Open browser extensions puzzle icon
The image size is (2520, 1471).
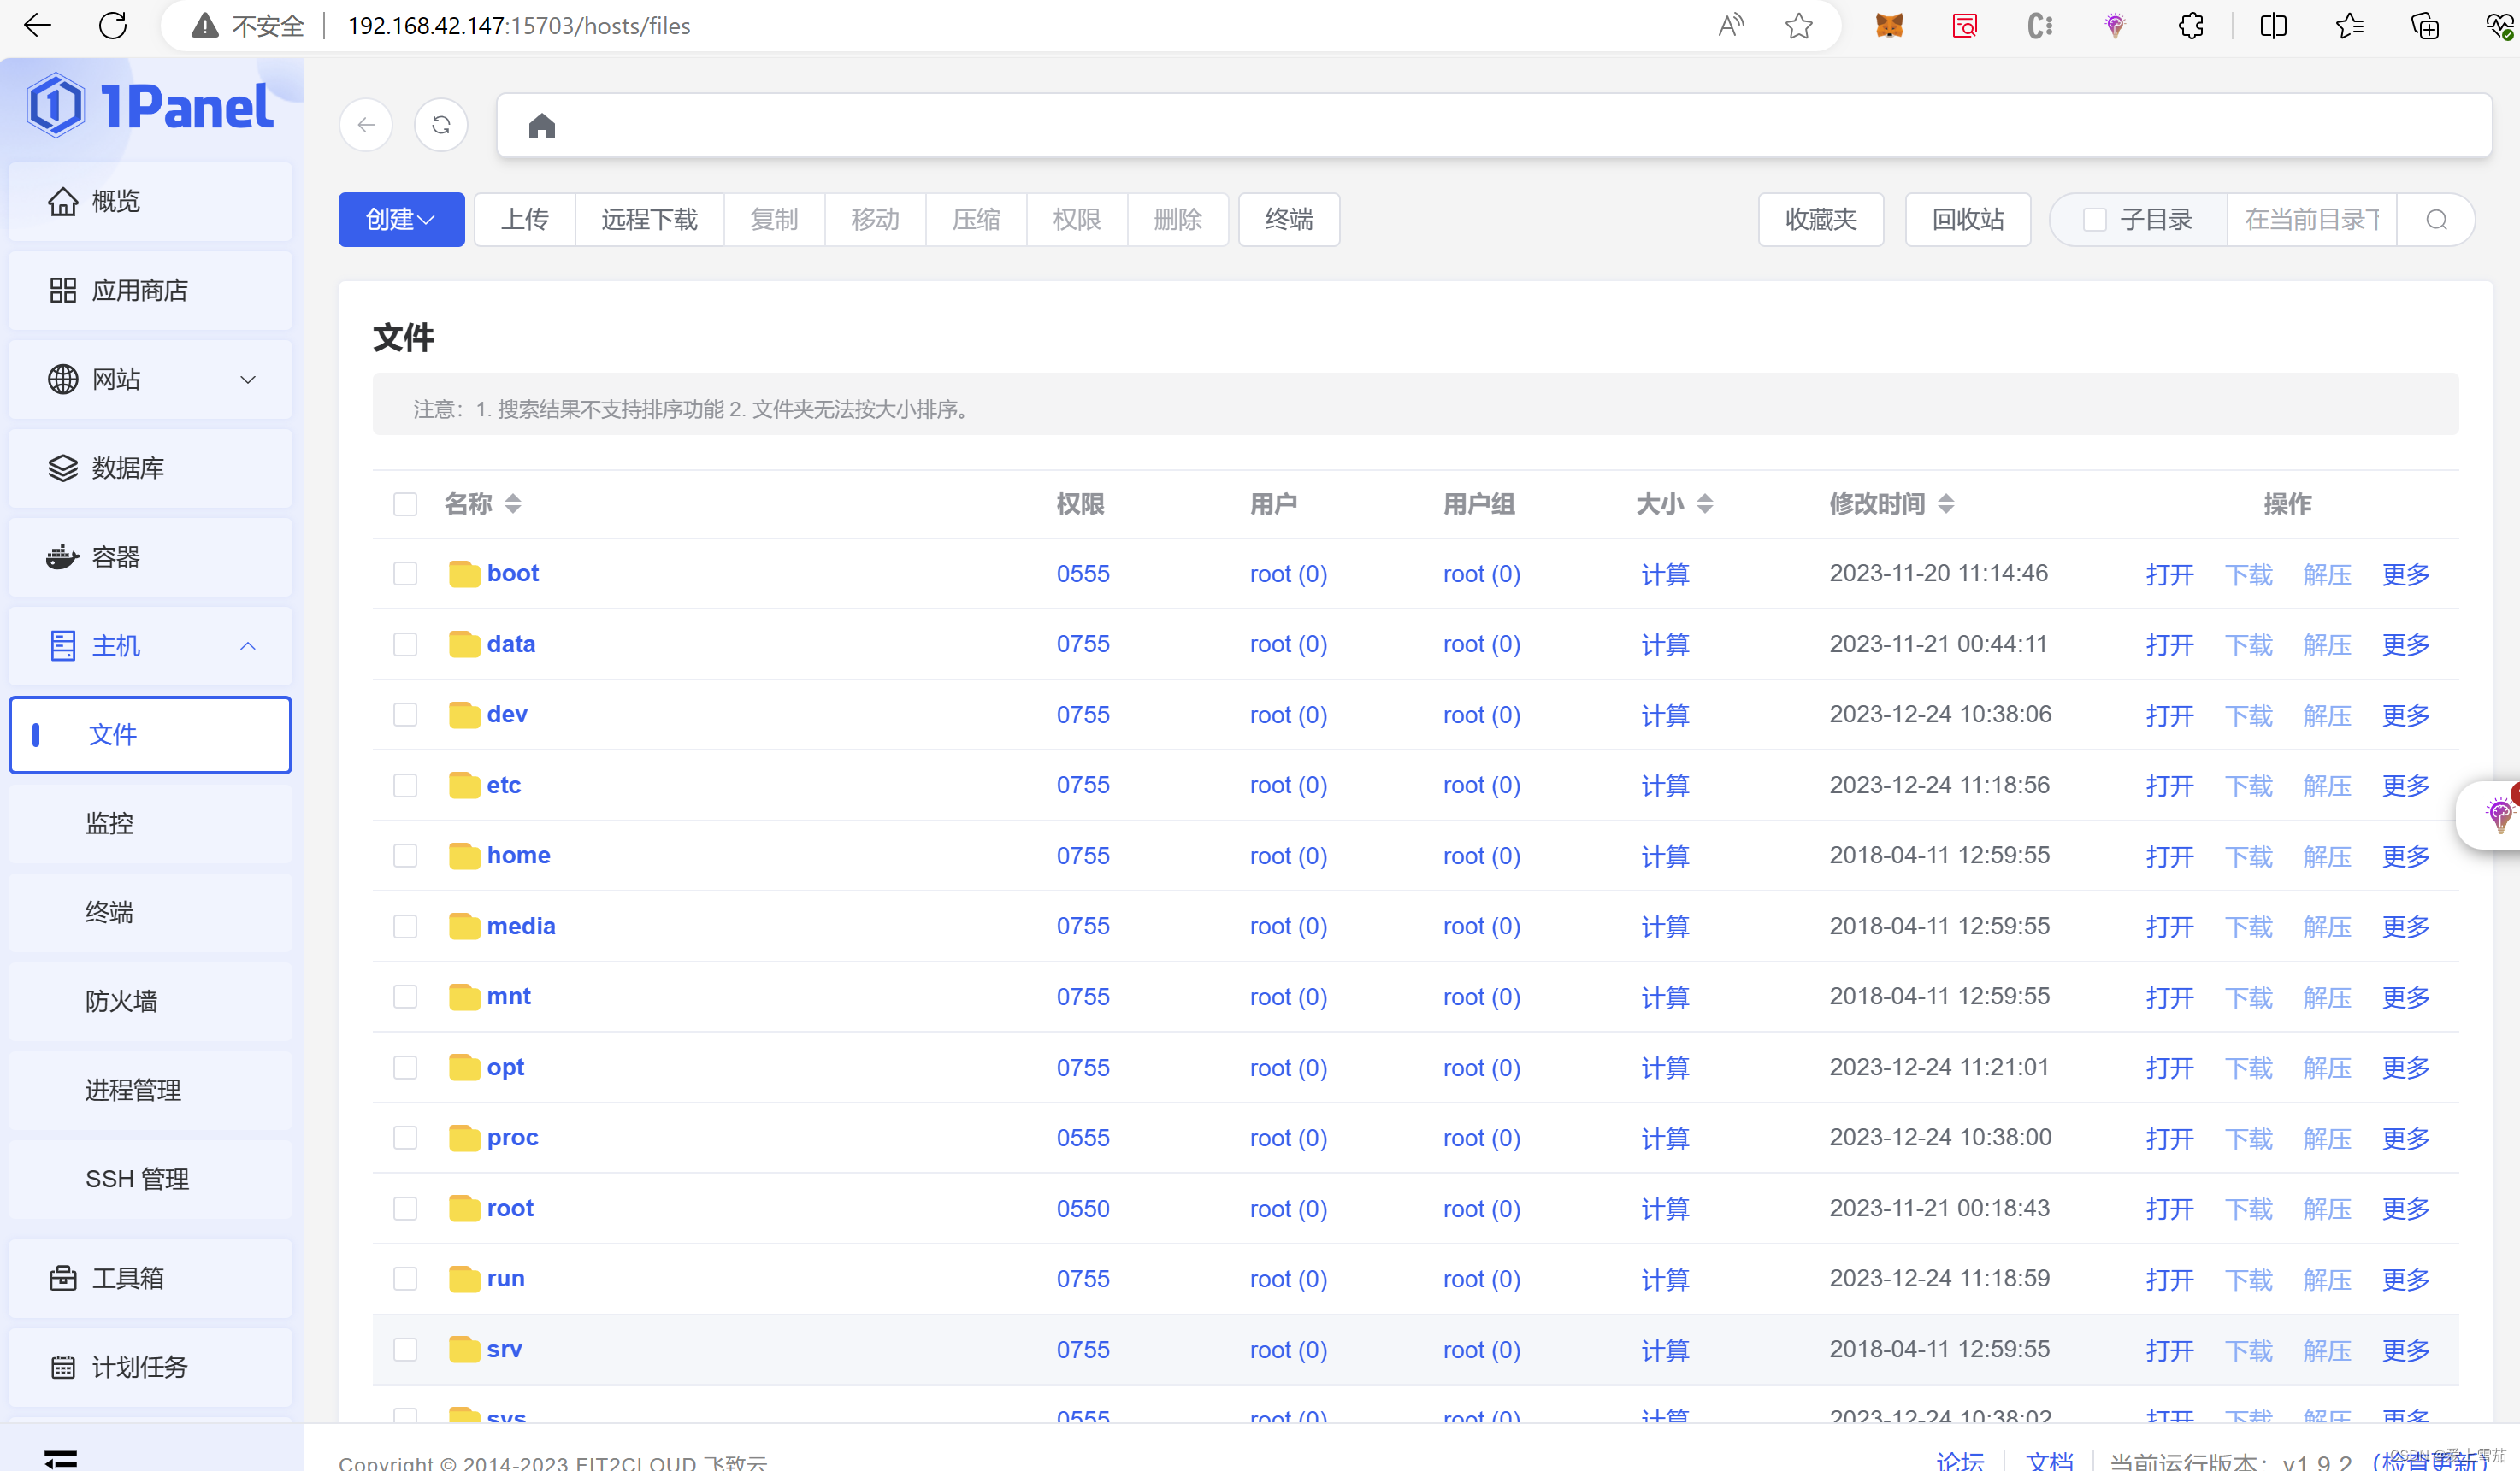pyautogui.click(x=2190, y=26)
